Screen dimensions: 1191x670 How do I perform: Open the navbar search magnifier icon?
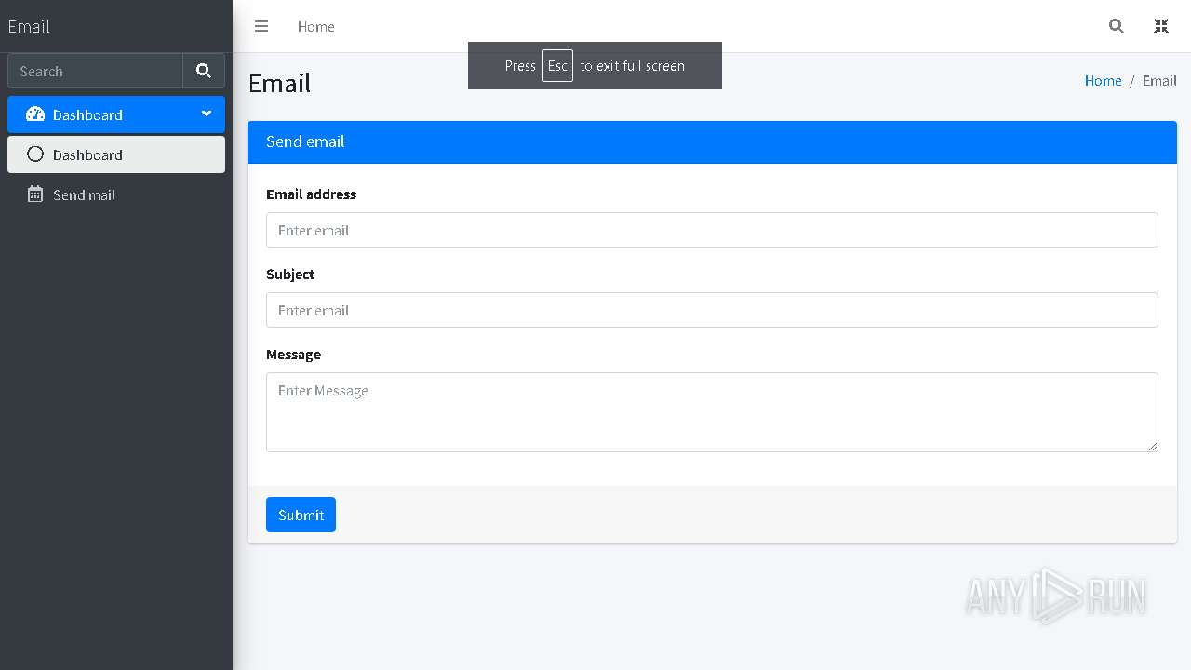(1117, 26)
